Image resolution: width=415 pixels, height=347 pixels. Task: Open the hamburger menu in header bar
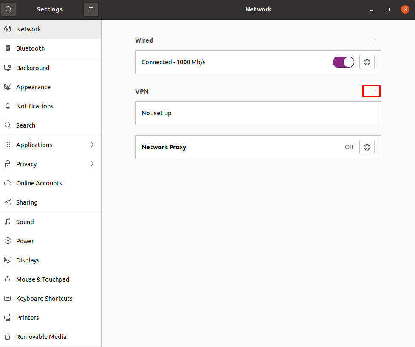(x=91, y=9)
